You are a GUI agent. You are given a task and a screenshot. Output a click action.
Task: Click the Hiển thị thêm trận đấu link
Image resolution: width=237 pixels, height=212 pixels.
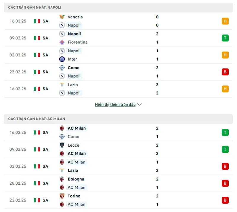click(x=116, y=104)
